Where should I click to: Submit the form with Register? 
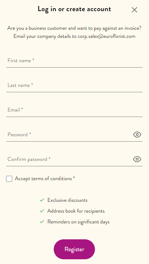pos(74,249)
